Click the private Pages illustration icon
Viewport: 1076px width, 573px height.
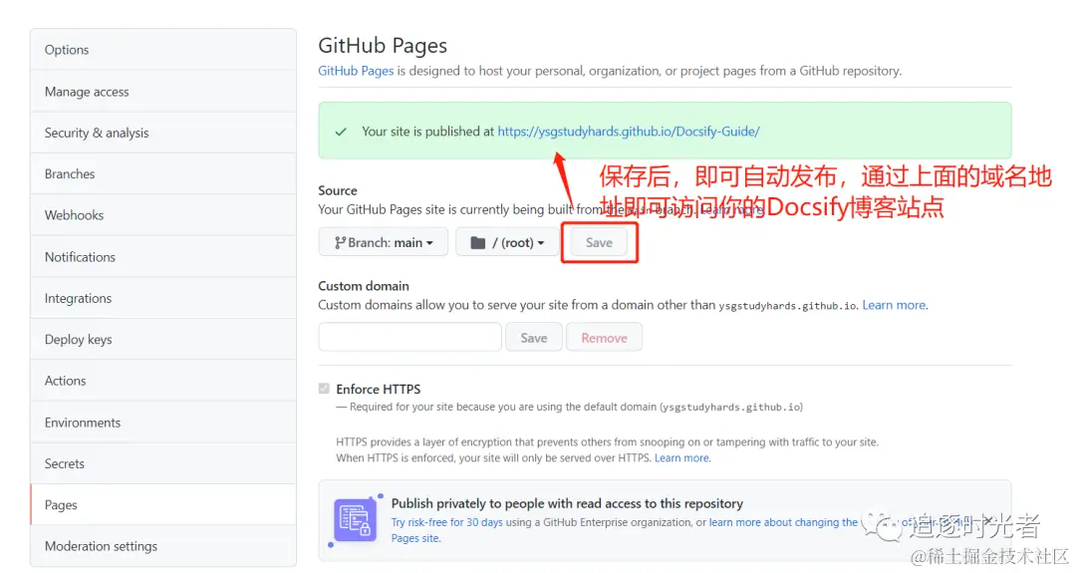[355, 520]
